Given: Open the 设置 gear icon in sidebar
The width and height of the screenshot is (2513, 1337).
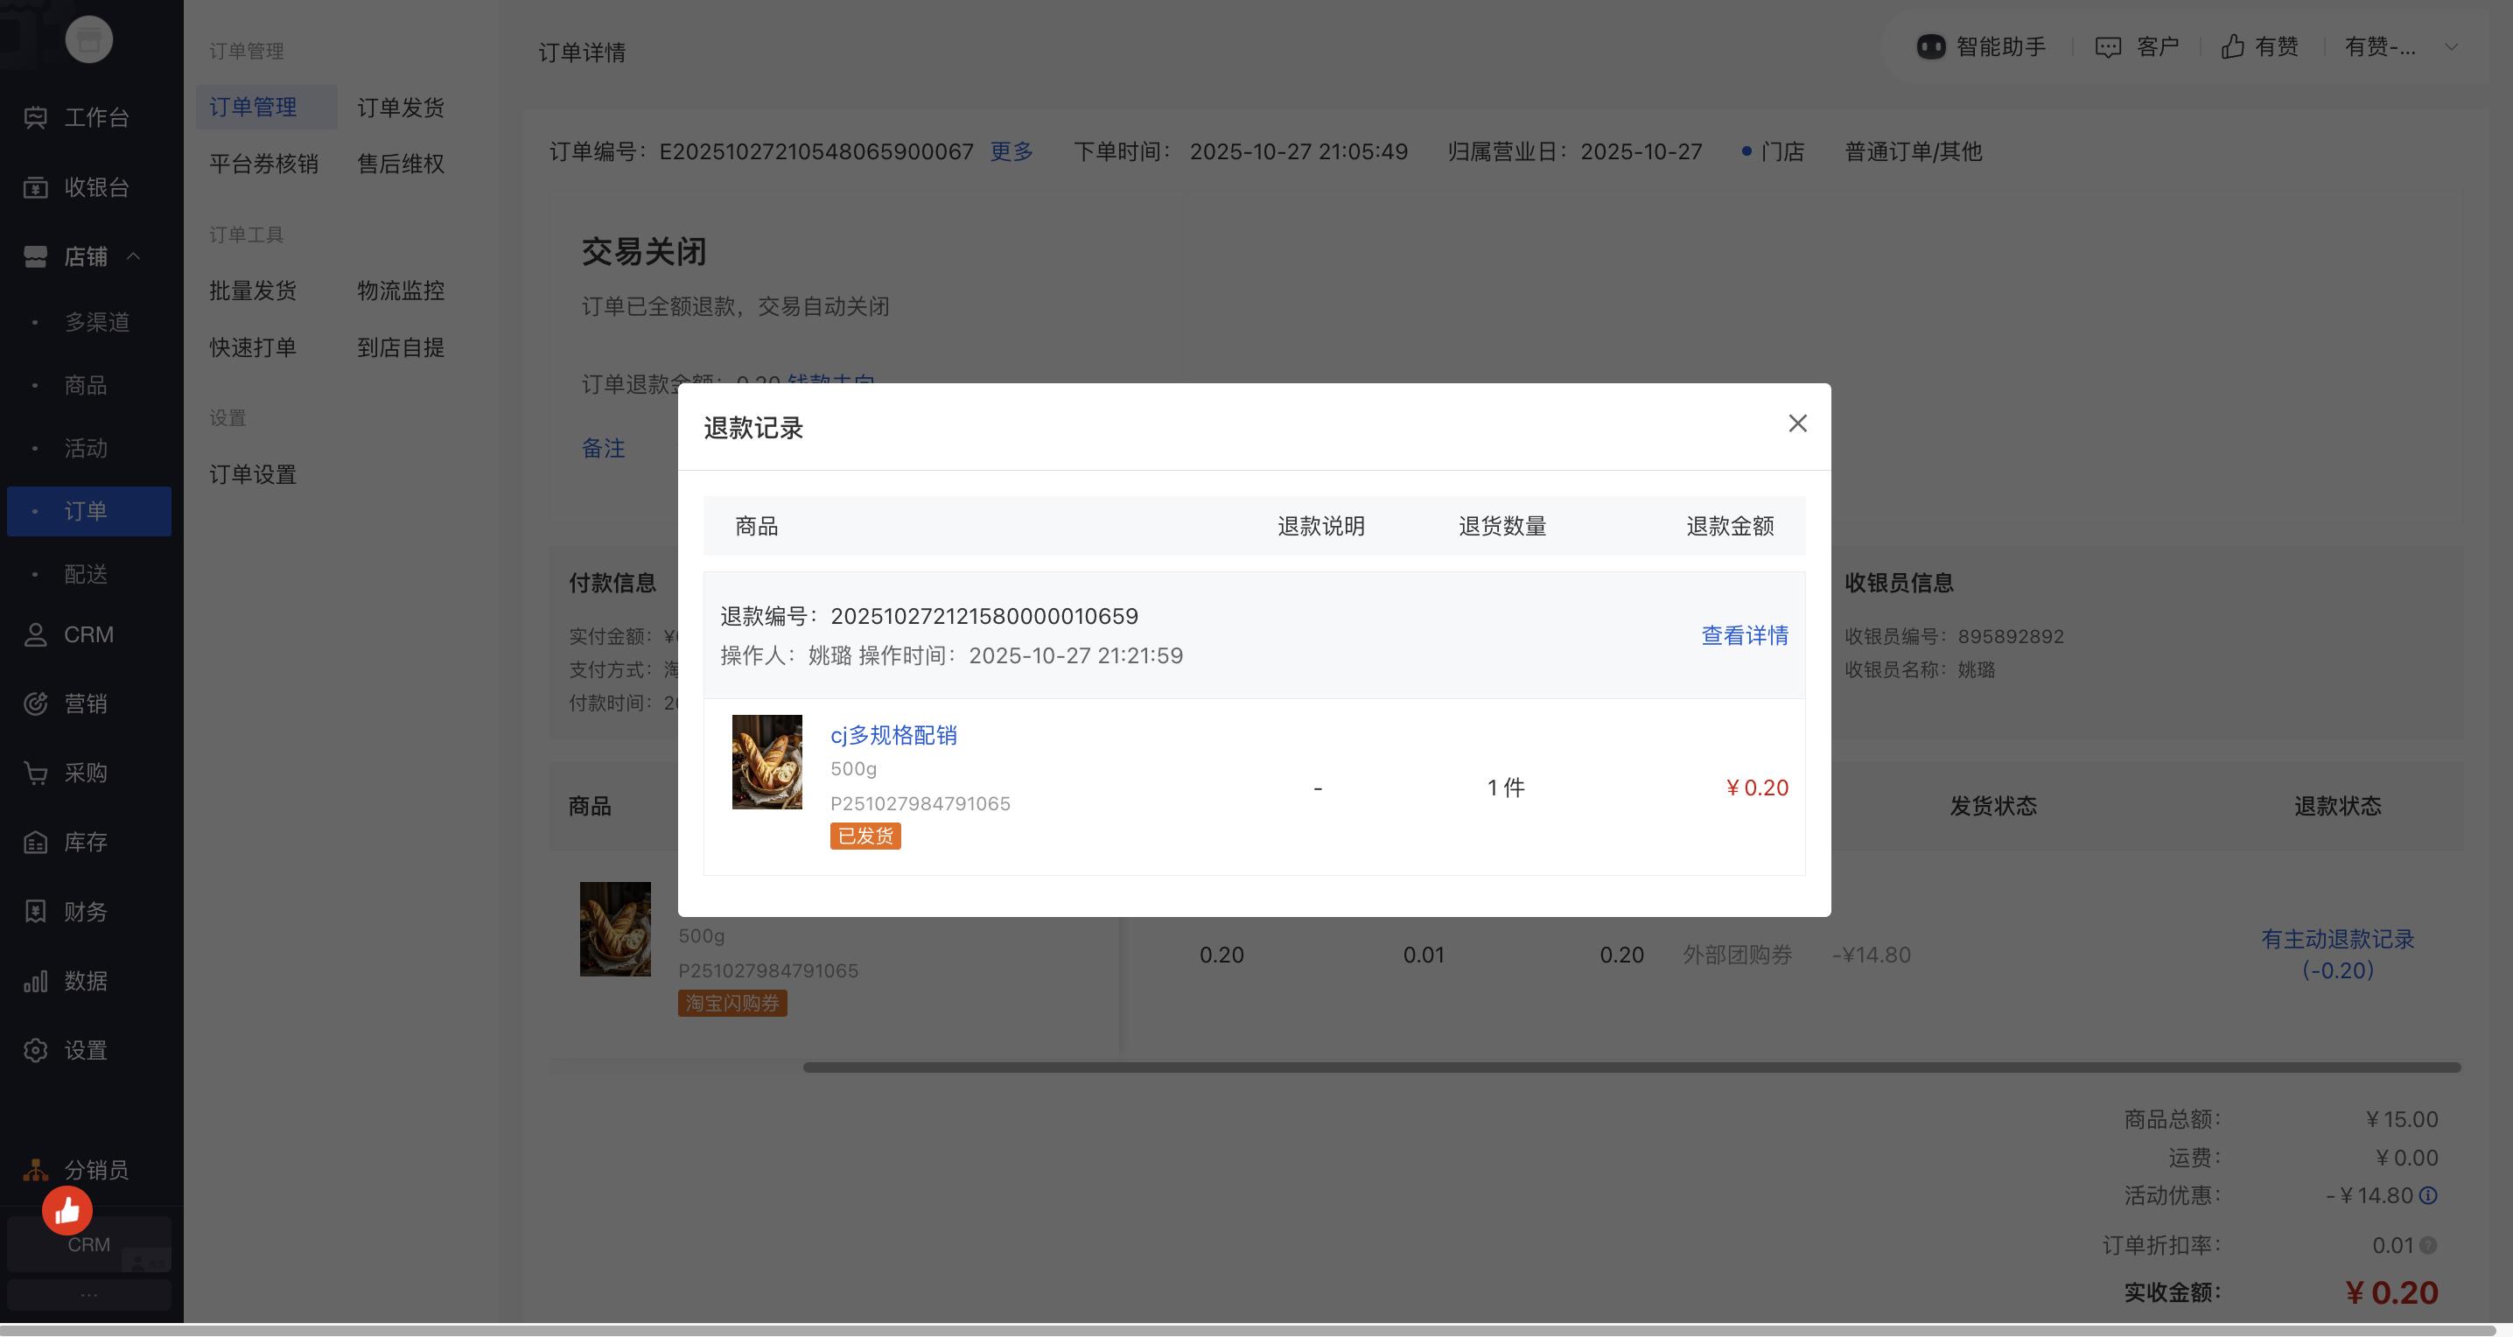Looking at the screenshot, I should pos(36,1050).
